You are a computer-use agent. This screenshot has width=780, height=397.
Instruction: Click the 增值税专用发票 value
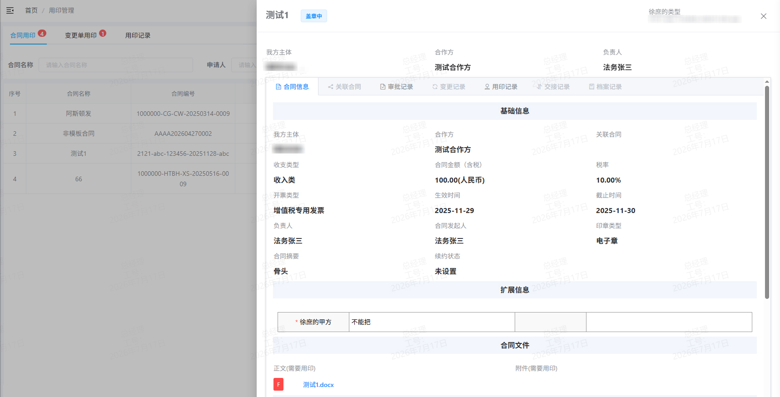pos(299,210)
